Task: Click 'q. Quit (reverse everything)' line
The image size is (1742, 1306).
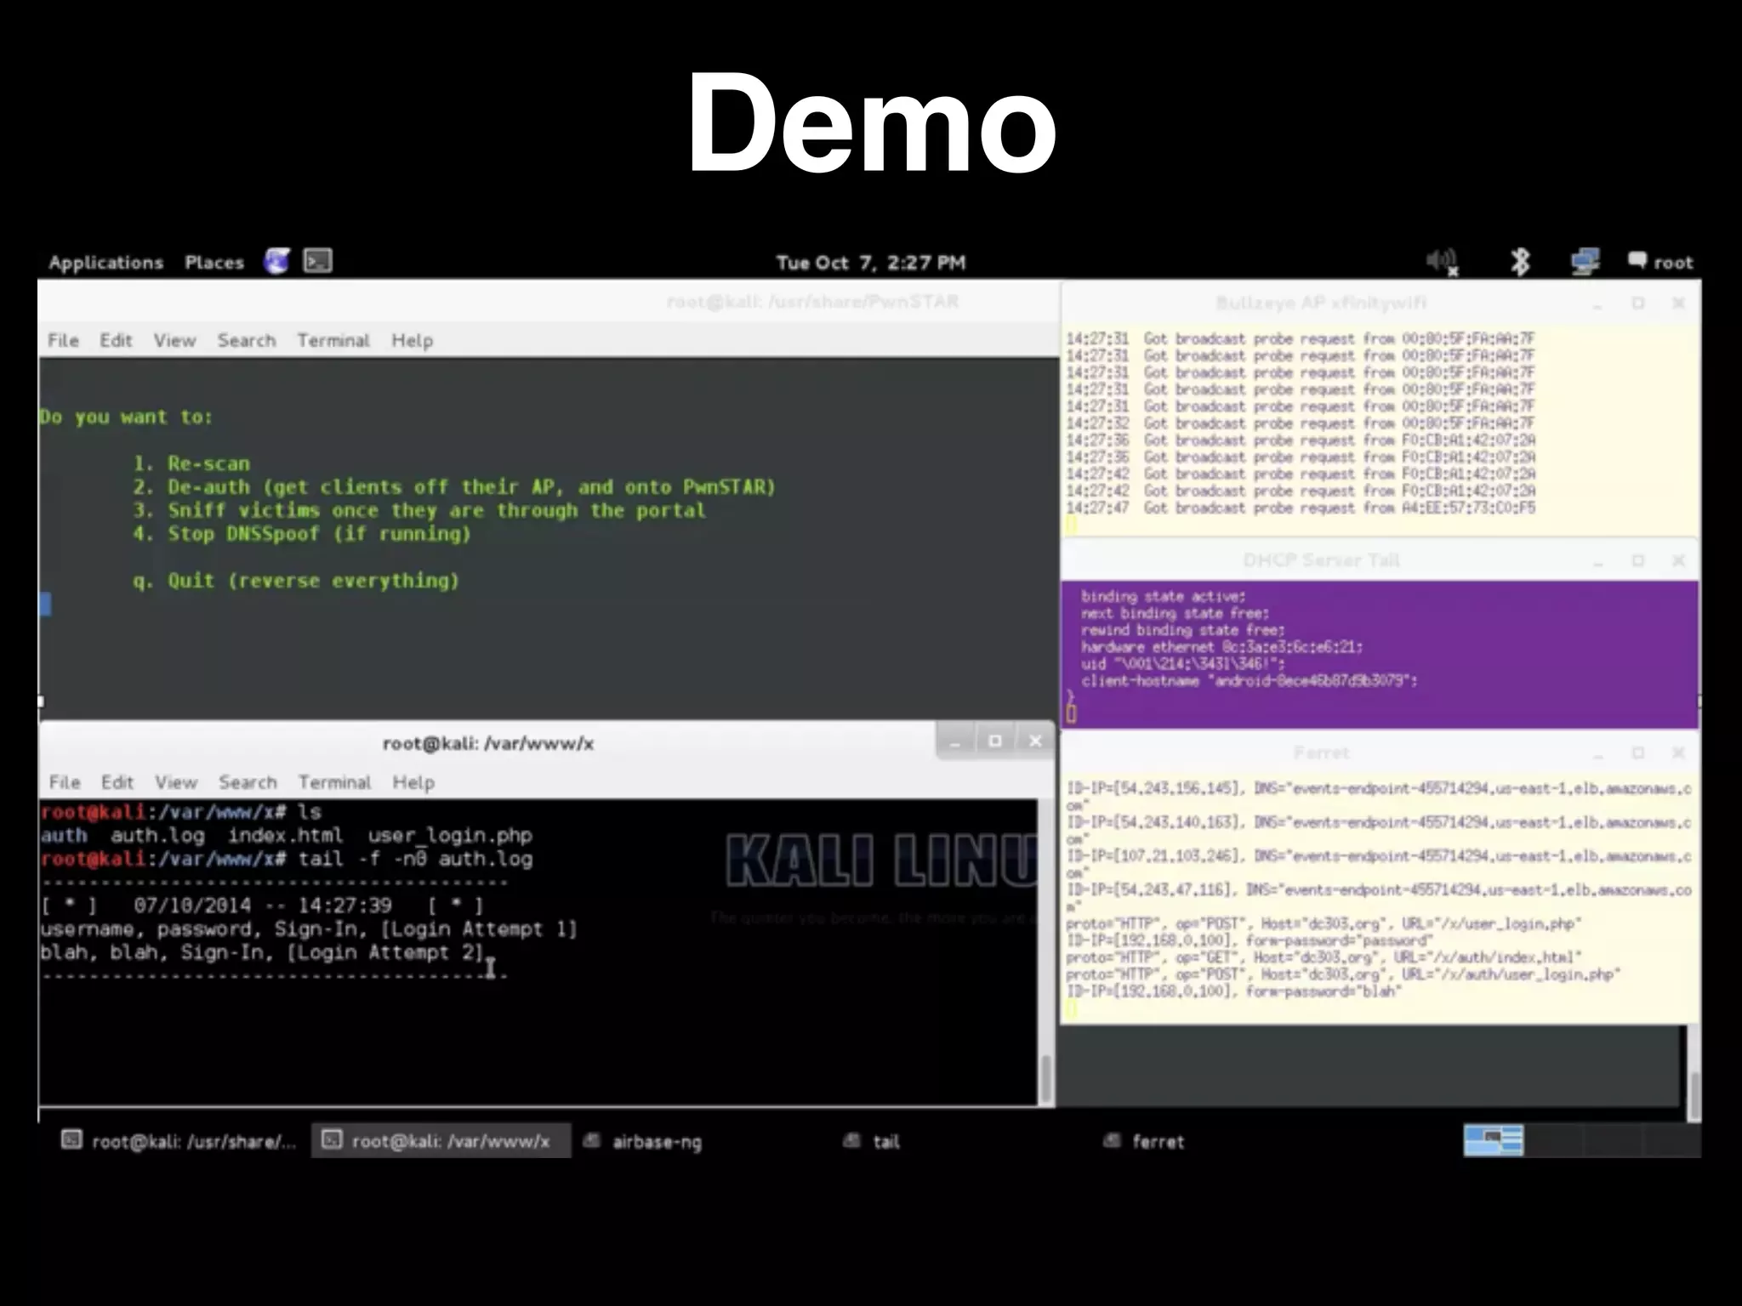Action: (296, 581)
